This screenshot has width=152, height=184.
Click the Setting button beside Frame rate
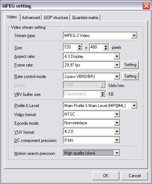pos(130,65)
